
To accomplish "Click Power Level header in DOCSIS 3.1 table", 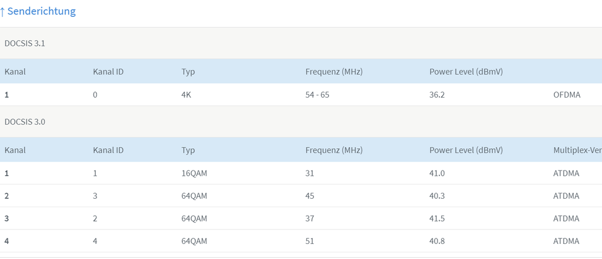I will point(466,72).
